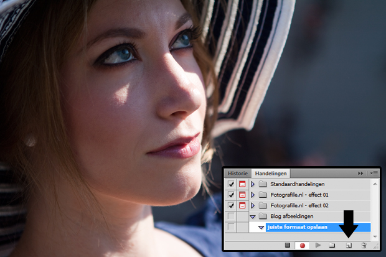Select the juiste formaat opslaan action
386x257 pixels.
pyautogui.click(x=297, y=227)
